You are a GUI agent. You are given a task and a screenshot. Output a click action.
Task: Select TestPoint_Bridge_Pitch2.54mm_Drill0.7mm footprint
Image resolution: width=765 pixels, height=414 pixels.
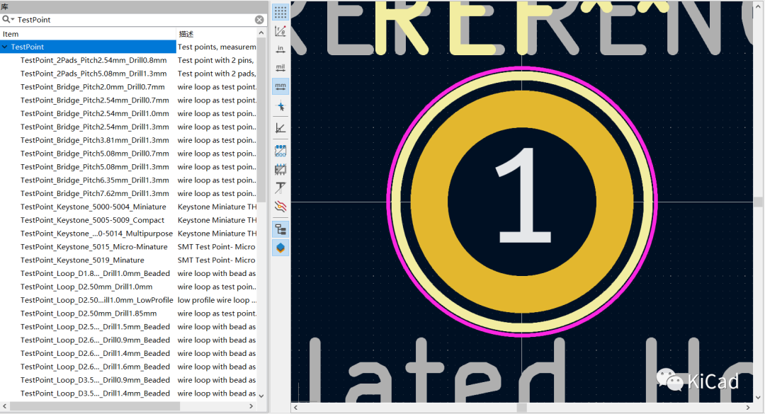pos(95,100)
